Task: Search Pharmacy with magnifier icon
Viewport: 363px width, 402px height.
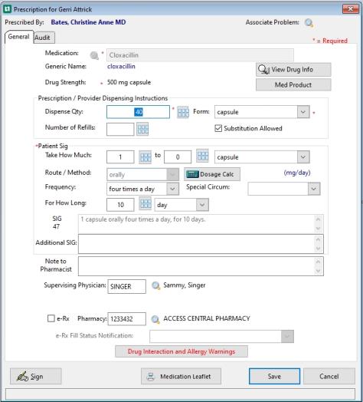Action: (155, 319)
